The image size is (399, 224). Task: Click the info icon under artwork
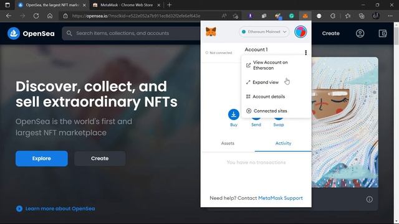pos(369,199)
